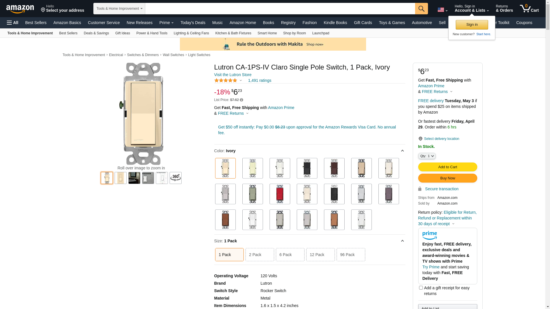Select the 12 Pack size option
Screen dimensions: 550x309
pyautogui.click(x=320, y=255)
